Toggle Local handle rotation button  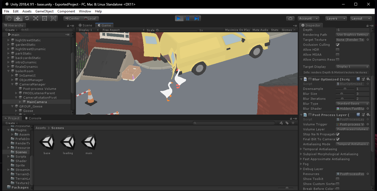(x=89, y=18)
